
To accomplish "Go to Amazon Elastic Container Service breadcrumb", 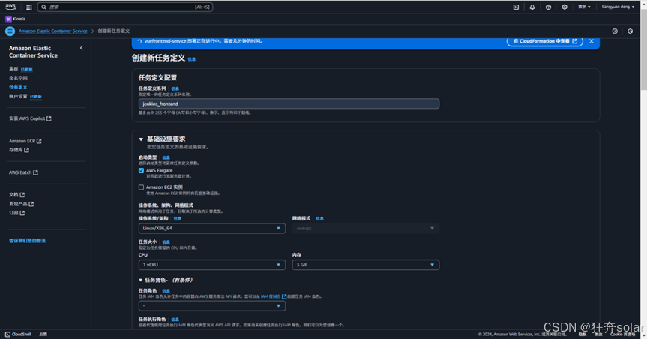I will 52,31.
